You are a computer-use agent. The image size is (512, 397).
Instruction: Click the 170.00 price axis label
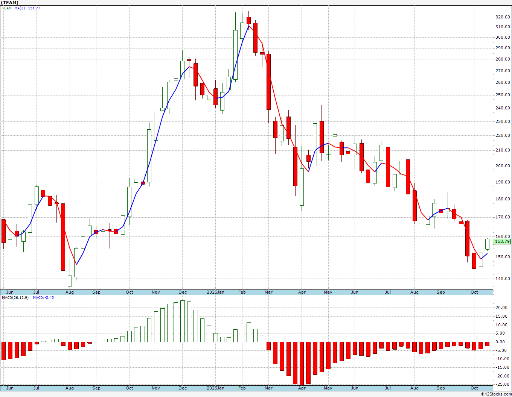(503, 217)
